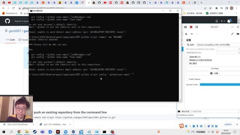This screenshot has height=135, width=240.
Task: Go forward in Chrome browser
Action: coord(8,8)
